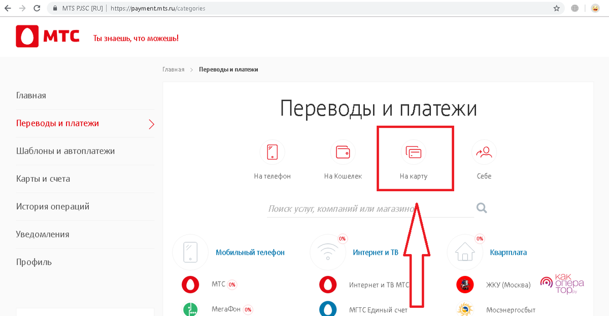Viewport: 609px width, 316px height.
Task: Click the 0% badge on Интернет и ТВ
Action: tap(342, 238)
